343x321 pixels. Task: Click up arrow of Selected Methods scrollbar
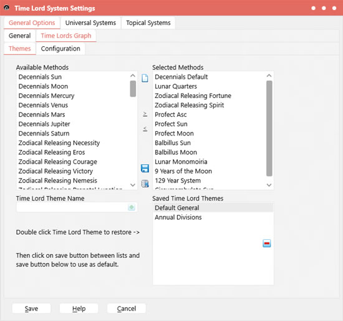pyautogui.click(x=269, y=76)
